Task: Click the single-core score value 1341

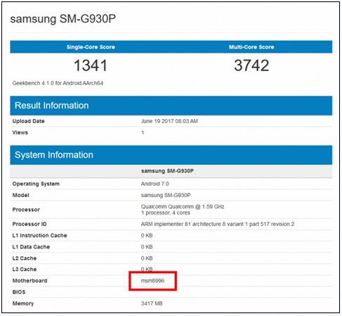Action: 91,65
